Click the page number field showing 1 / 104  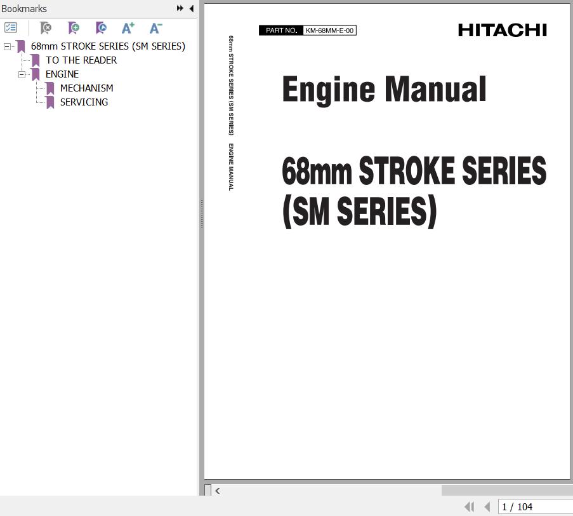535,507
